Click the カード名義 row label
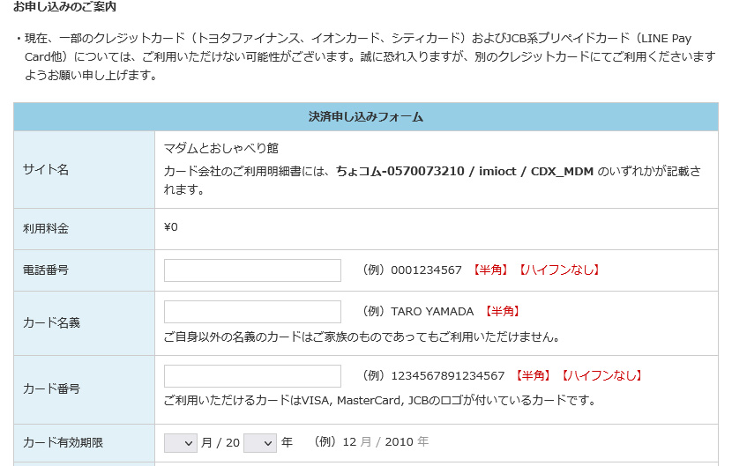This screenshot has width=732, height=466. pos(51,323)
